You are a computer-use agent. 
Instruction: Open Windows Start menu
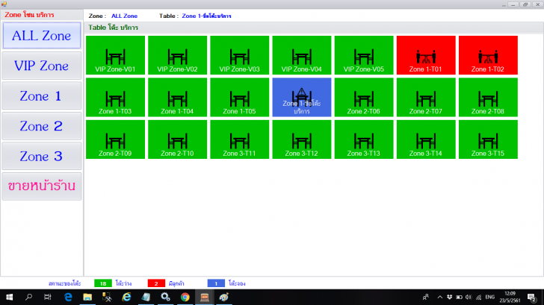(x=10, y=297)
